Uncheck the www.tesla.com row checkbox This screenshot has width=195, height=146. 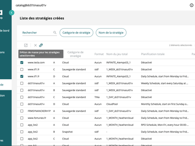(22, 62)
